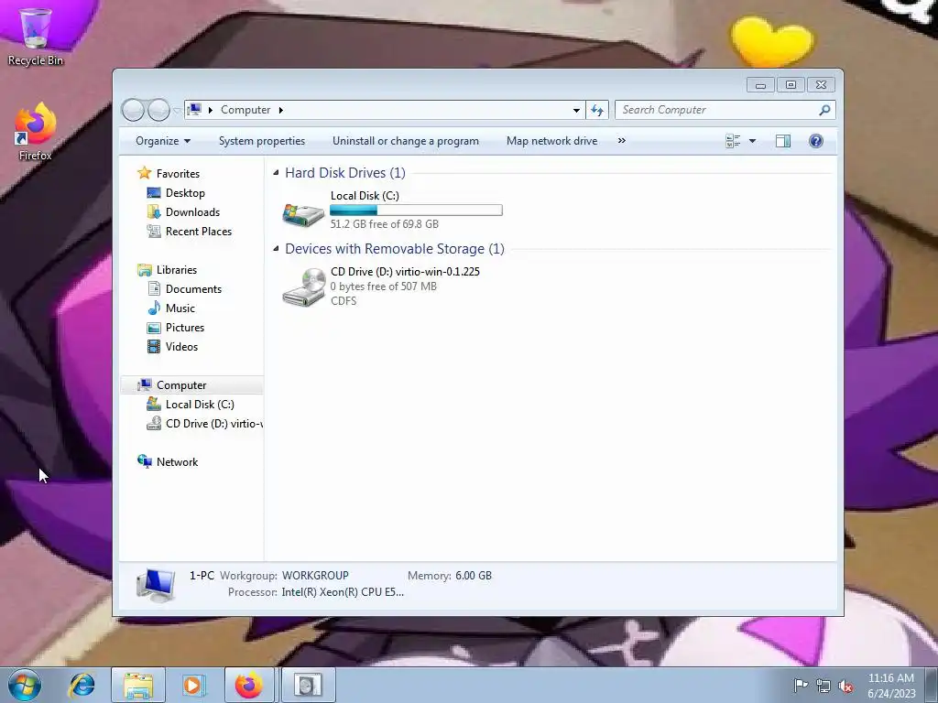The width and height of the screenshot is (938, 703).
Task: Open the Videos library
Action: click(x=181, y=347)
